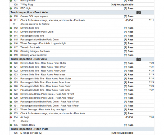Click the comment icon beside 'Chafing' note
The width and height of the screenshot is (164, 135).
14,121
